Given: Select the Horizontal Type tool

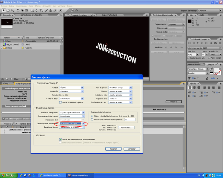Looking at the screenshot, I should (41, 10).
